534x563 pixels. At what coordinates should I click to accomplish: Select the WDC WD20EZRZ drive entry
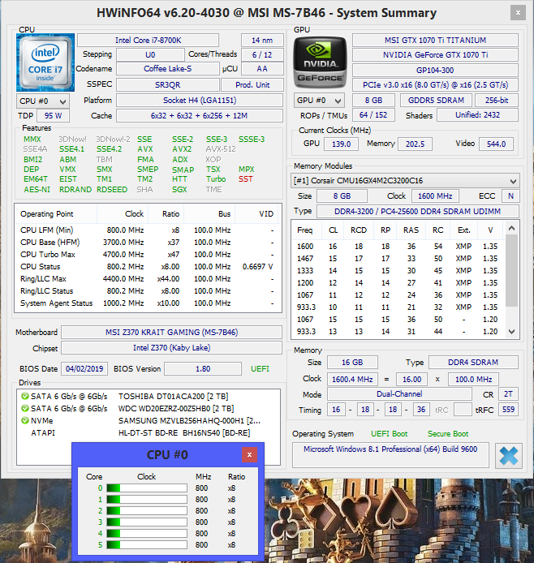pos(148,408)
